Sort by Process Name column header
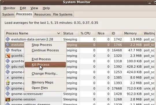156x105 pixels. 33,33
